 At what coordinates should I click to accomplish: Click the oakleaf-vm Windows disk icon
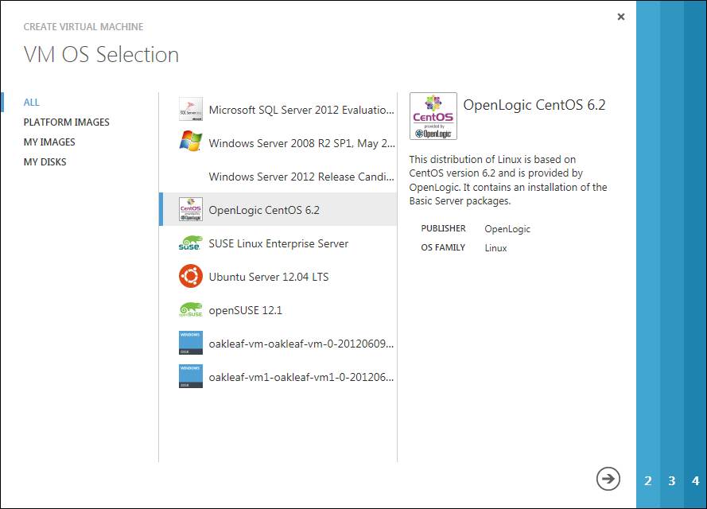(x=191, y=343)
